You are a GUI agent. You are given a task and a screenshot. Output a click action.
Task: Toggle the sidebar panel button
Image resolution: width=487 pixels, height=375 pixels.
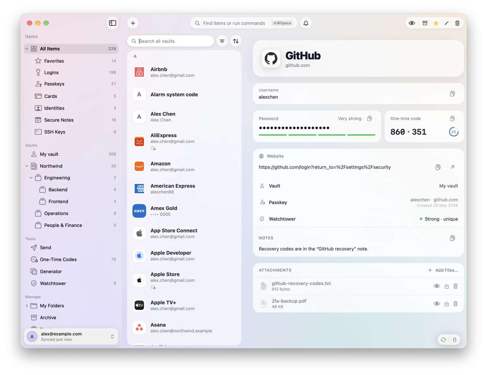click(113, 23)
